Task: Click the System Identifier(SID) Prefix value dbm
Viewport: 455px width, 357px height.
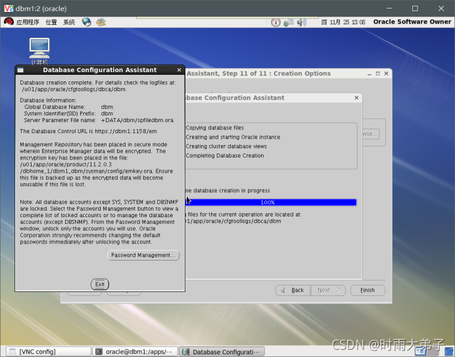Action: (x=107, y=114)
